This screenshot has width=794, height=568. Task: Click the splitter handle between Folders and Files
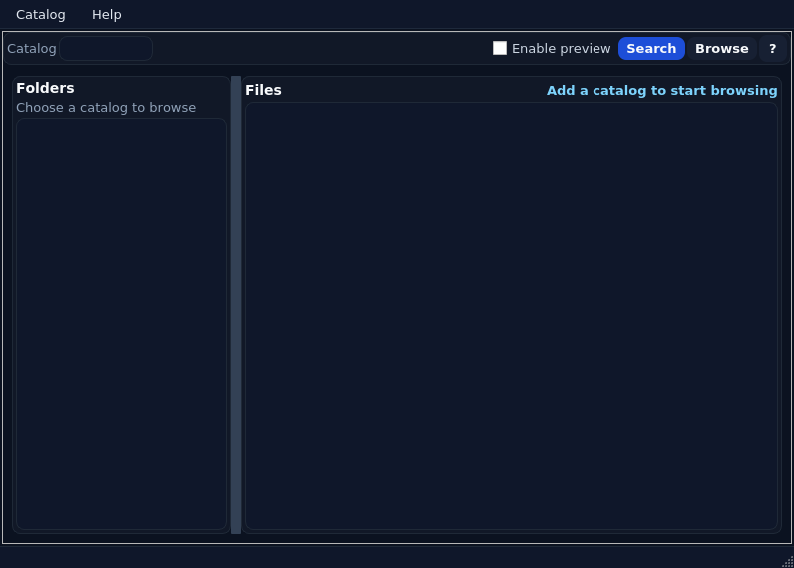[x=236, y=305]
